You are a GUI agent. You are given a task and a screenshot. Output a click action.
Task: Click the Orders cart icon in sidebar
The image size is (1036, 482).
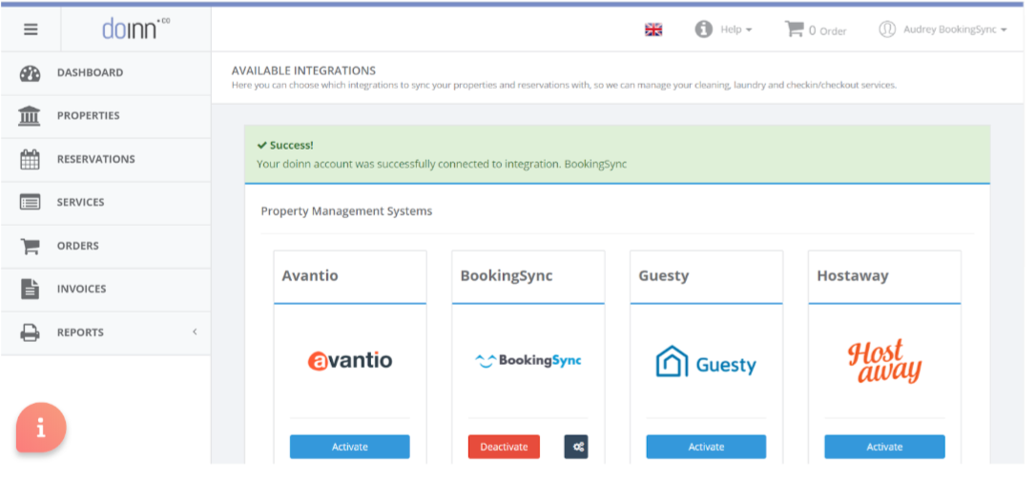30,246
